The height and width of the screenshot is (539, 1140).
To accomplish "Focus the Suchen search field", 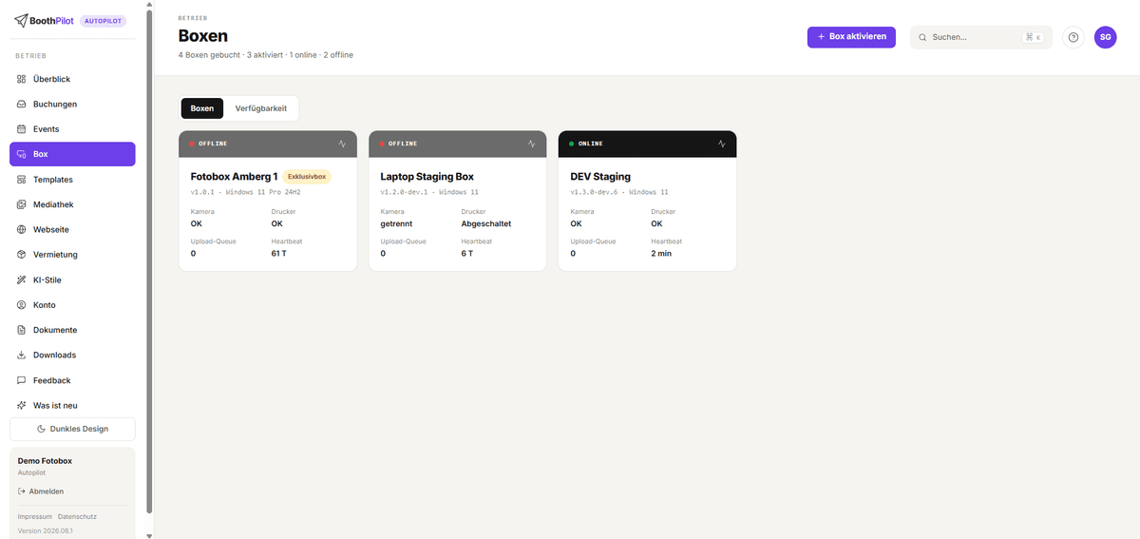I will click(x=981, y=37).
